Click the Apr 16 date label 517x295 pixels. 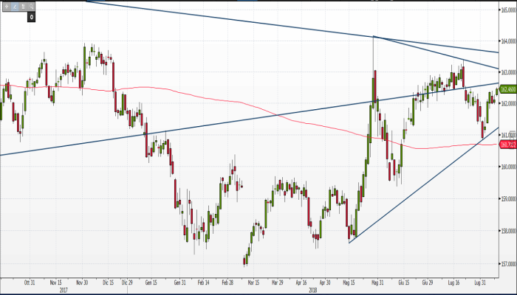301,282
